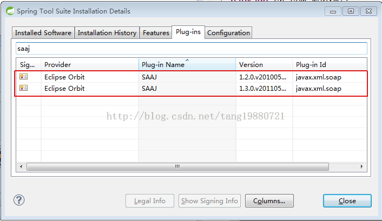Open help via the question mark icon
Viewport: 382px width, 221px height.
[x=19, y=200]
